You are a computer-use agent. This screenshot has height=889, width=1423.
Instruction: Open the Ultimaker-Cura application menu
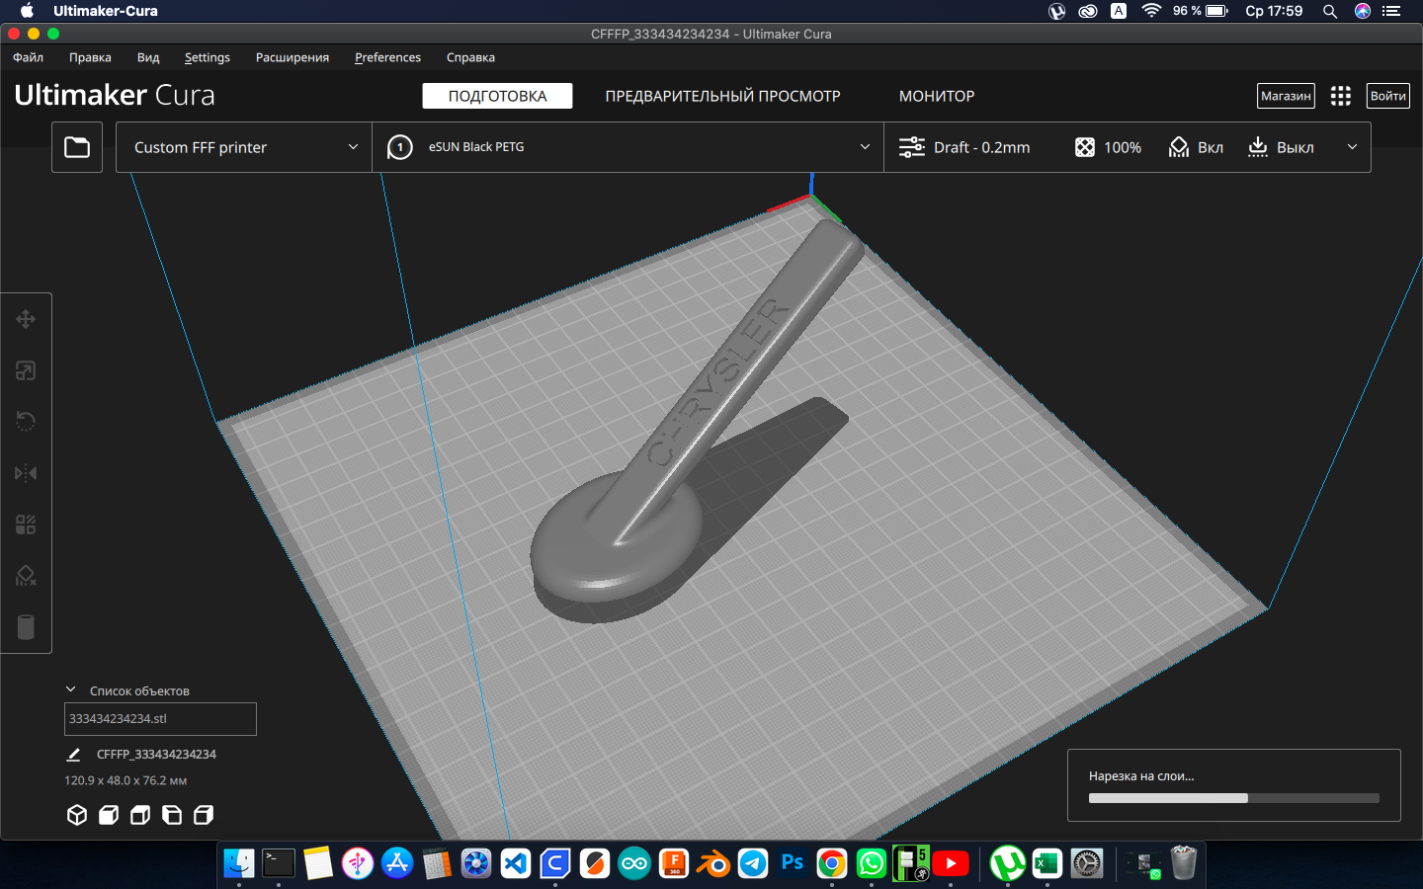click(x=106, y=11)
